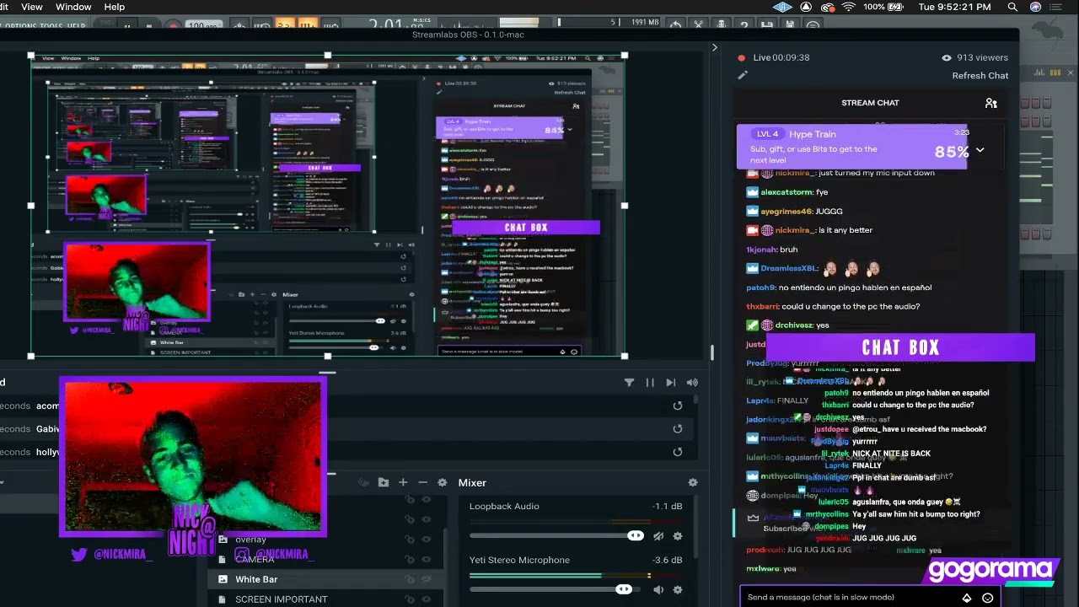1079x607 pixels.
Task: Open Loopback Audio settings gear
Action: (678, 535)
